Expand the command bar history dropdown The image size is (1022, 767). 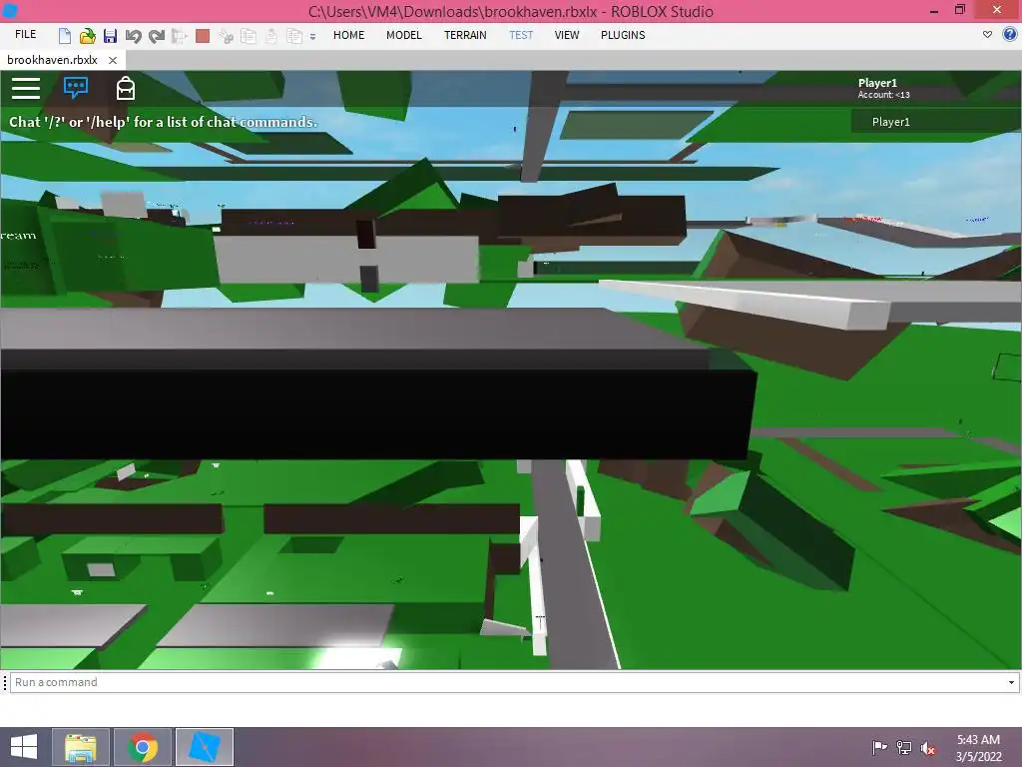[1012, 682]
